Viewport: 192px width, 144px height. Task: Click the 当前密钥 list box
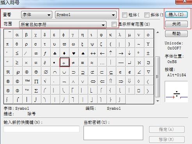pos(113,133)
